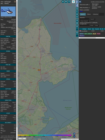Toggle the K map option button
Screen dimensions: 105x140
tap(77, 17)
